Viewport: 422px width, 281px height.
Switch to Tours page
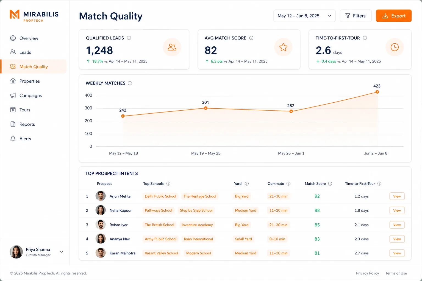(x=34, y=110)
